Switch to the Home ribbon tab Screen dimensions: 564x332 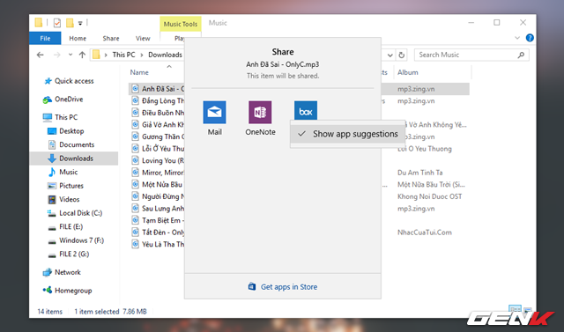coord(78,39)
